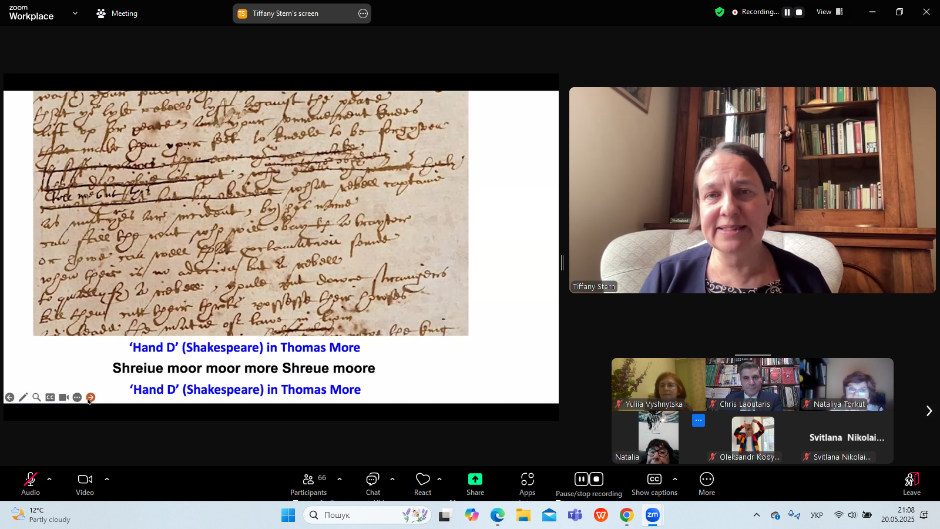940x529 pixels.
Task: Toggle the Video camera
Action: pyautogui.click(x=85, y=484)
